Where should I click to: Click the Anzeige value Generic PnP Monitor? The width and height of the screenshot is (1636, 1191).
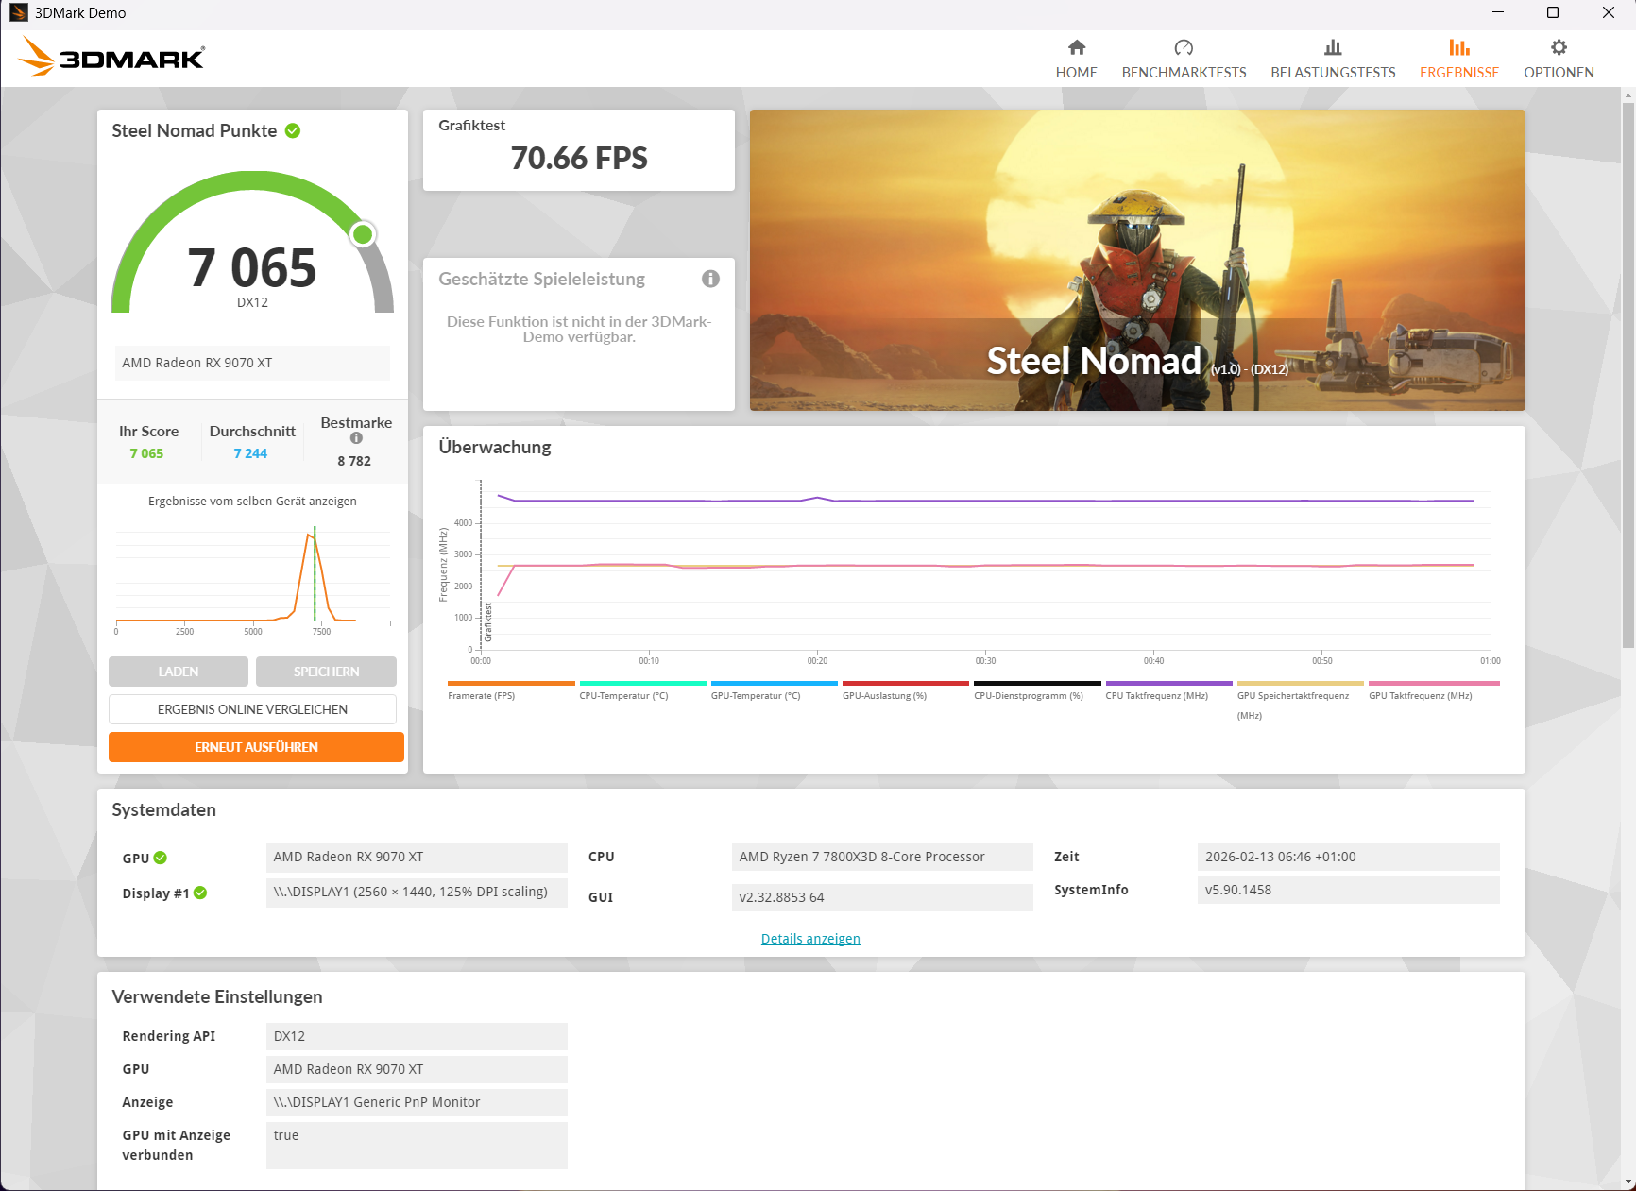point(417,1102)
